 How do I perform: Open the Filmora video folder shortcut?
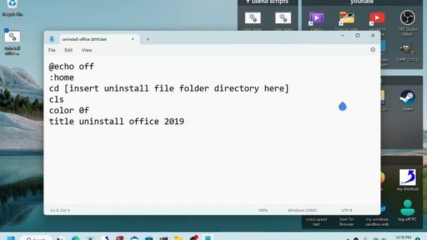pos(347,21)
